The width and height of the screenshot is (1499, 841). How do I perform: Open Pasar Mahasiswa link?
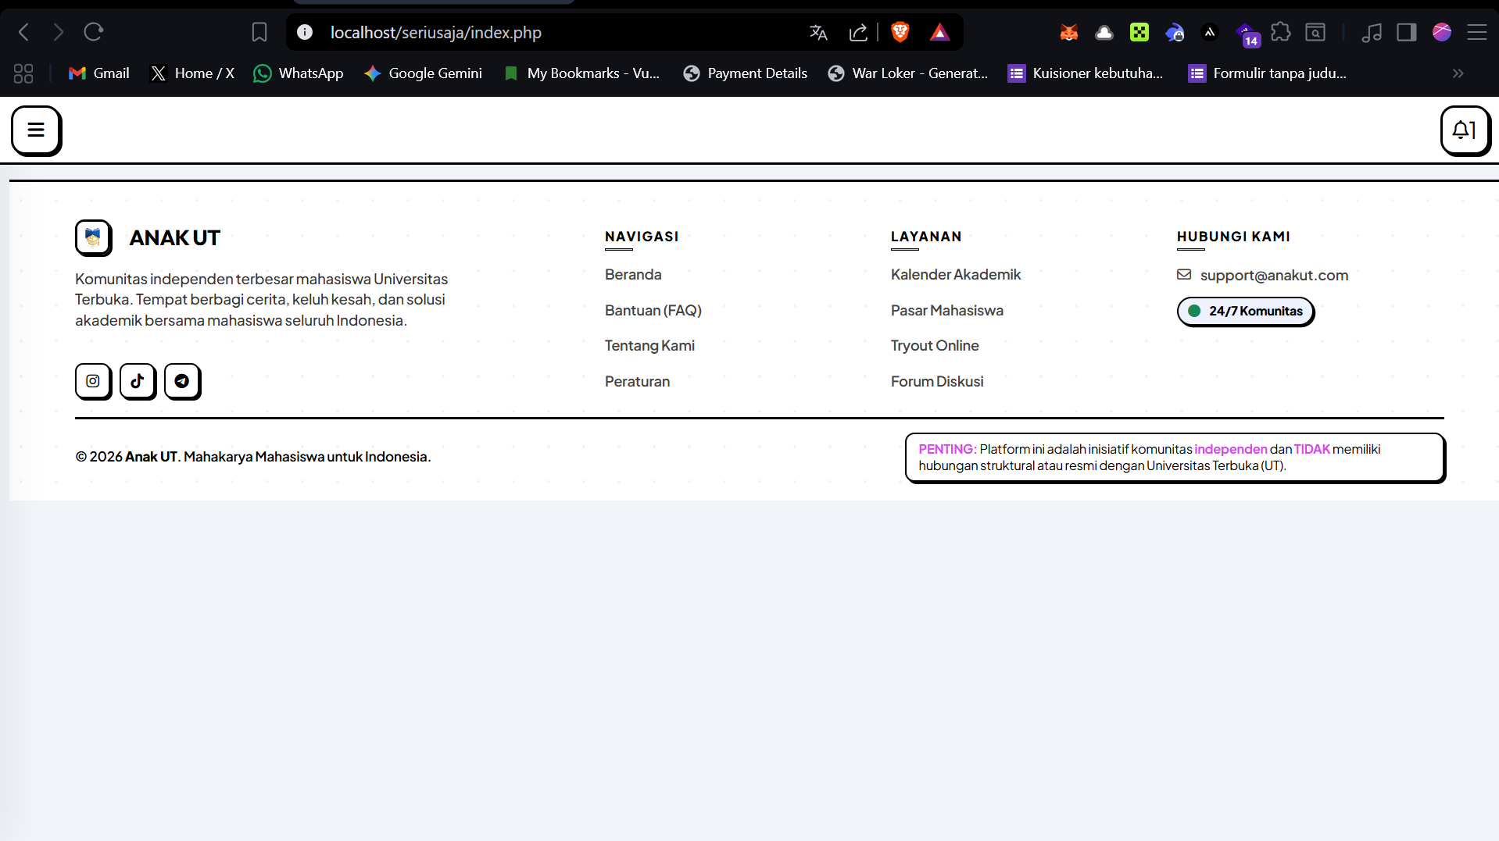click(x=947, y=311)
